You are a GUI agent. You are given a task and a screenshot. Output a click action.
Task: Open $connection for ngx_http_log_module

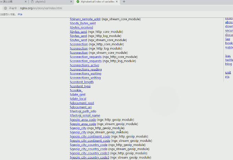(79, 48)
